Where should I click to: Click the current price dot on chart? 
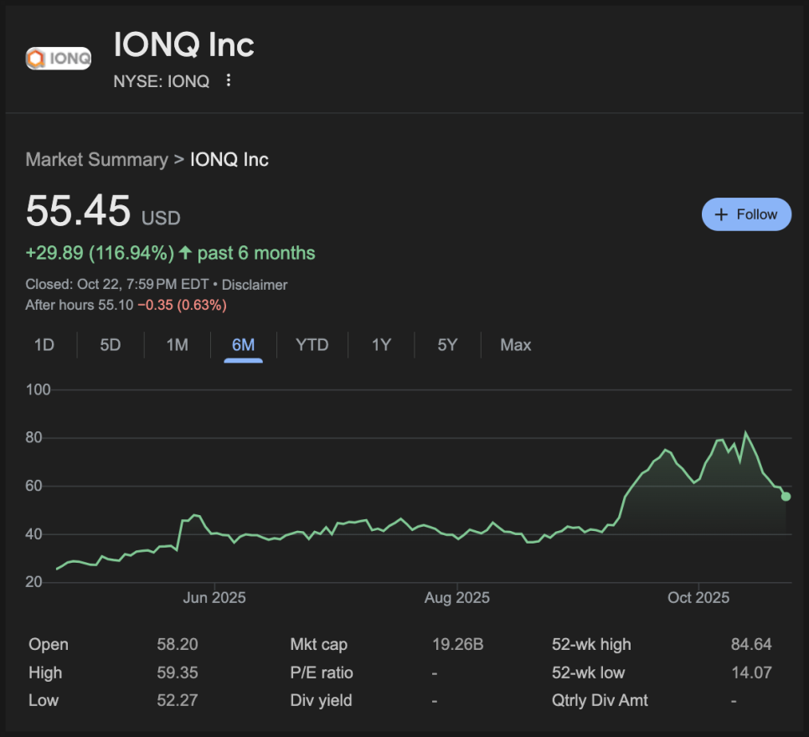pyautogui.click(x=786, y=497)
